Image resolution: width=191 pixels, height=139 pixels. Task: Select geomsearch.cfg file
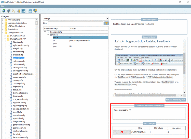click(x=20, y=128)
